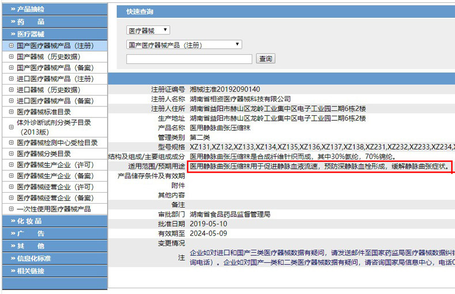Expand icon beside 医疗器械标准目录
The image size is (455, 294).
[12, 112]
